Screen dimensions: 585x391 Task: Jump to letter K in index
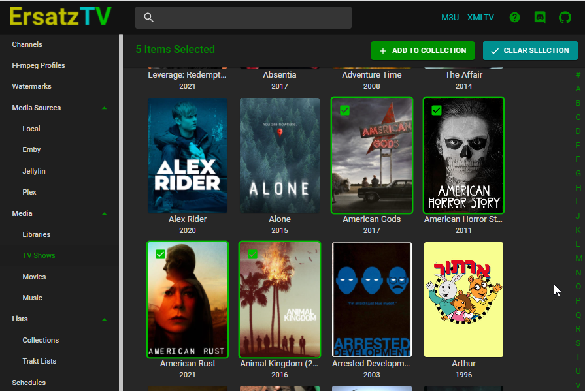coord(578,230)
